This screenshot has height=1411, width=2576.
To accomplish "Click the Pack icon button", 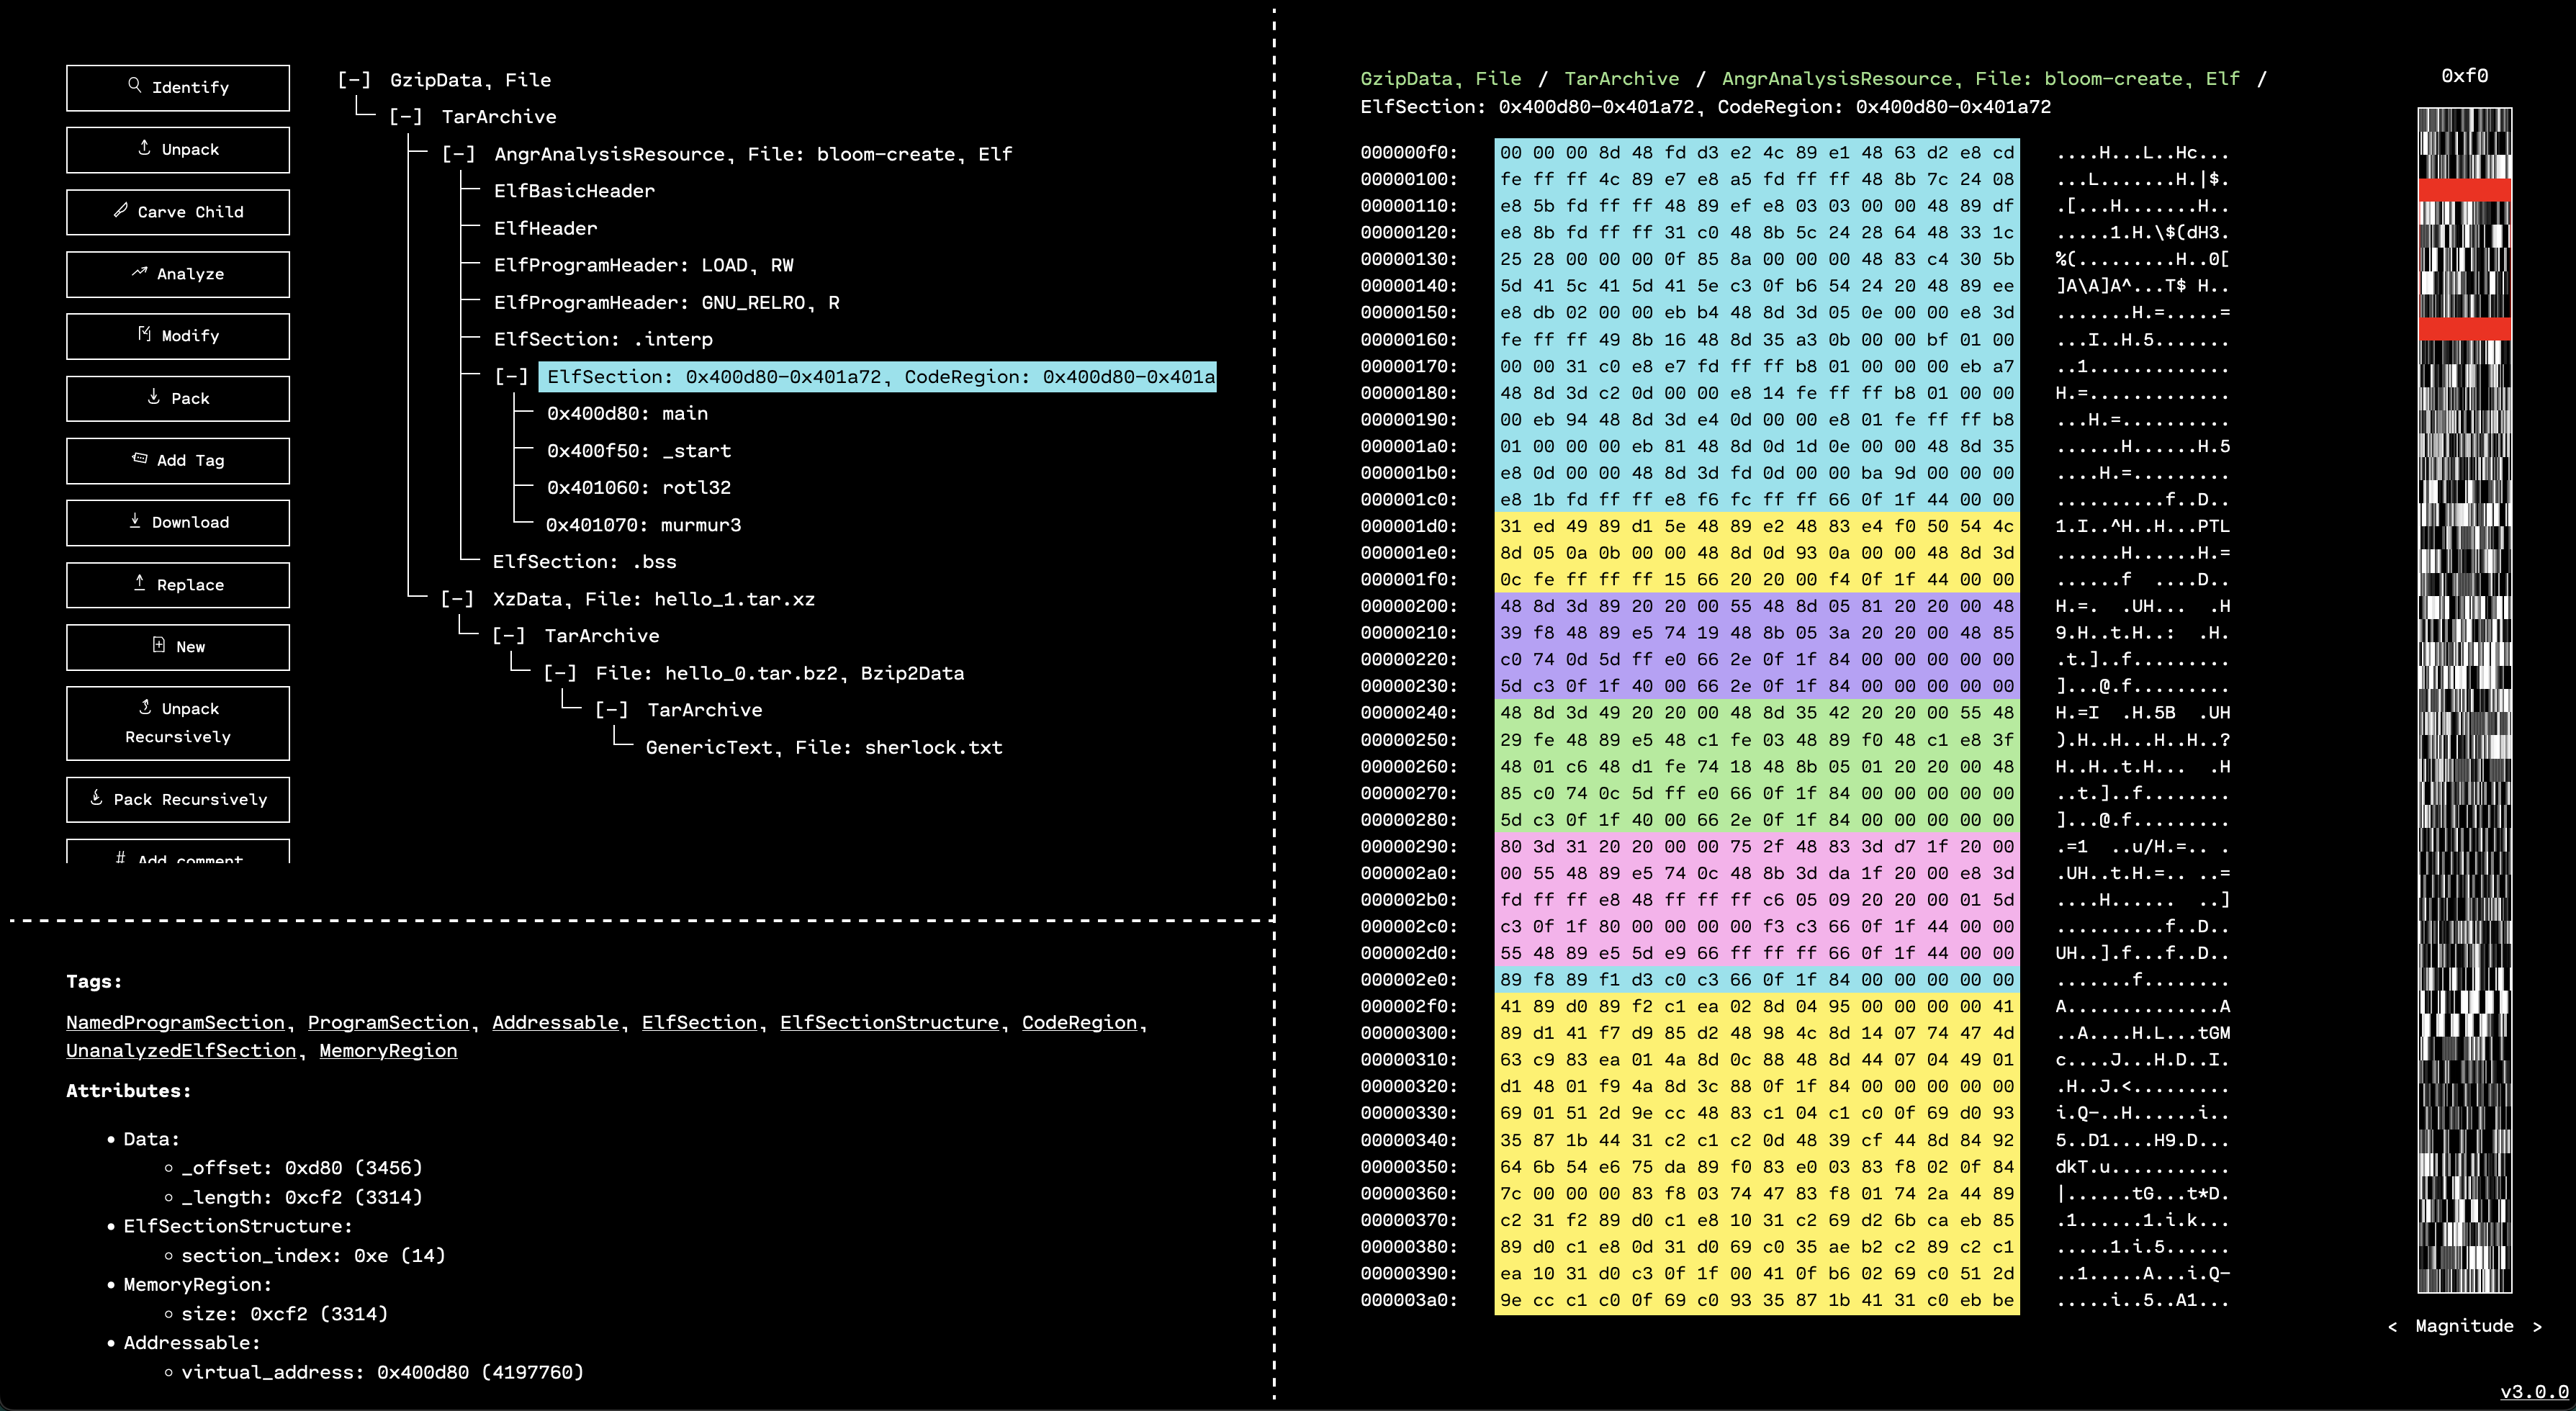I will [153, 397].
